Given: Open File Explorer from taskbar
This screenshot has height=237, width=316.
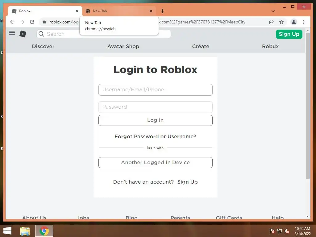Looking at the screenshot, I should tap(25, 231).
